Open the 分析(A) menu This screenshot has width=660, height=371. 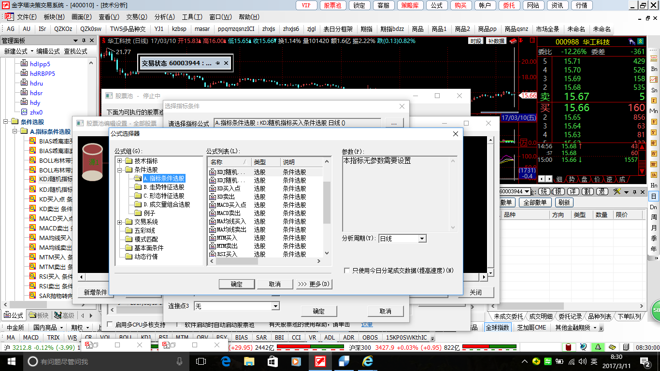[x=165, y=17]
